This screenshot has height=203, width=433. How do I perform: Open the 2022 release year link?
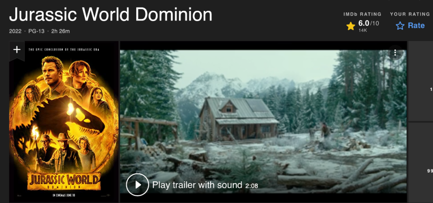tap(15, 31)
